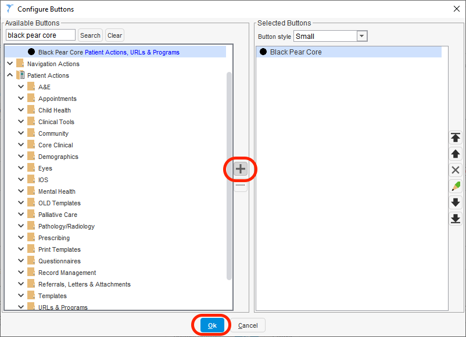This screenshot has height=337, width=466.
Task: Click the Palliative Care folder icon
Action: point(31,214)
